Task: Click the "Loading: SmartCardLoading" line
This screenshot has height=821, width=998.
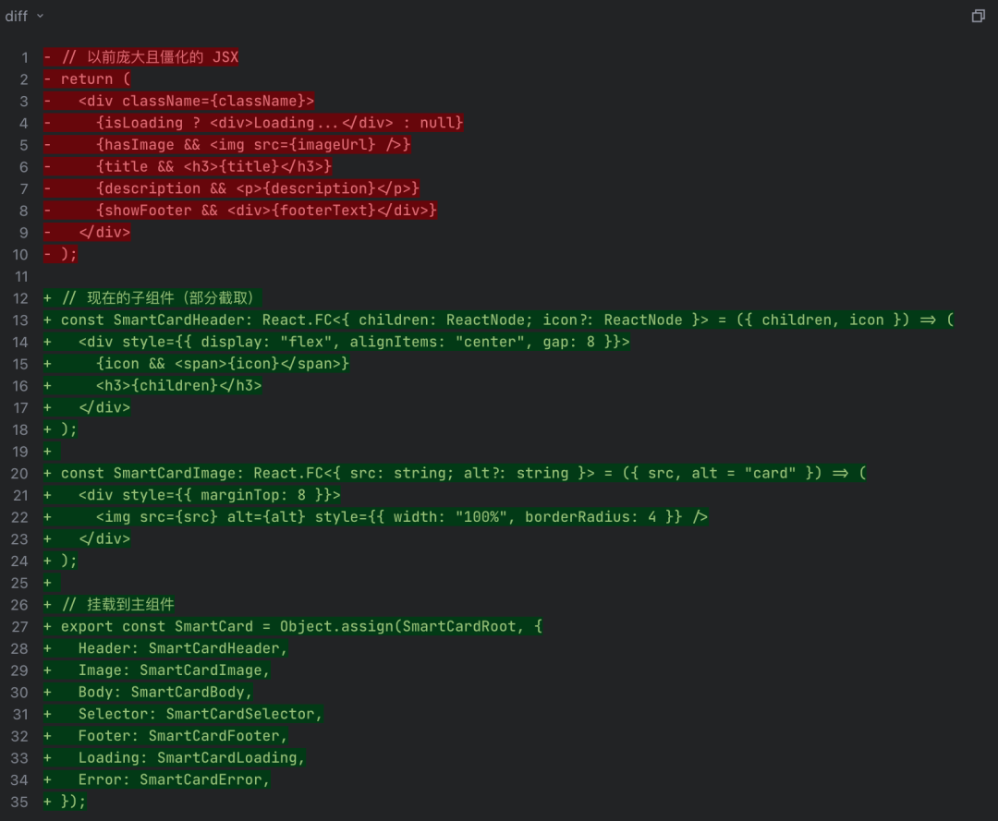Action: pyautogui.click(x=190, y=757)
